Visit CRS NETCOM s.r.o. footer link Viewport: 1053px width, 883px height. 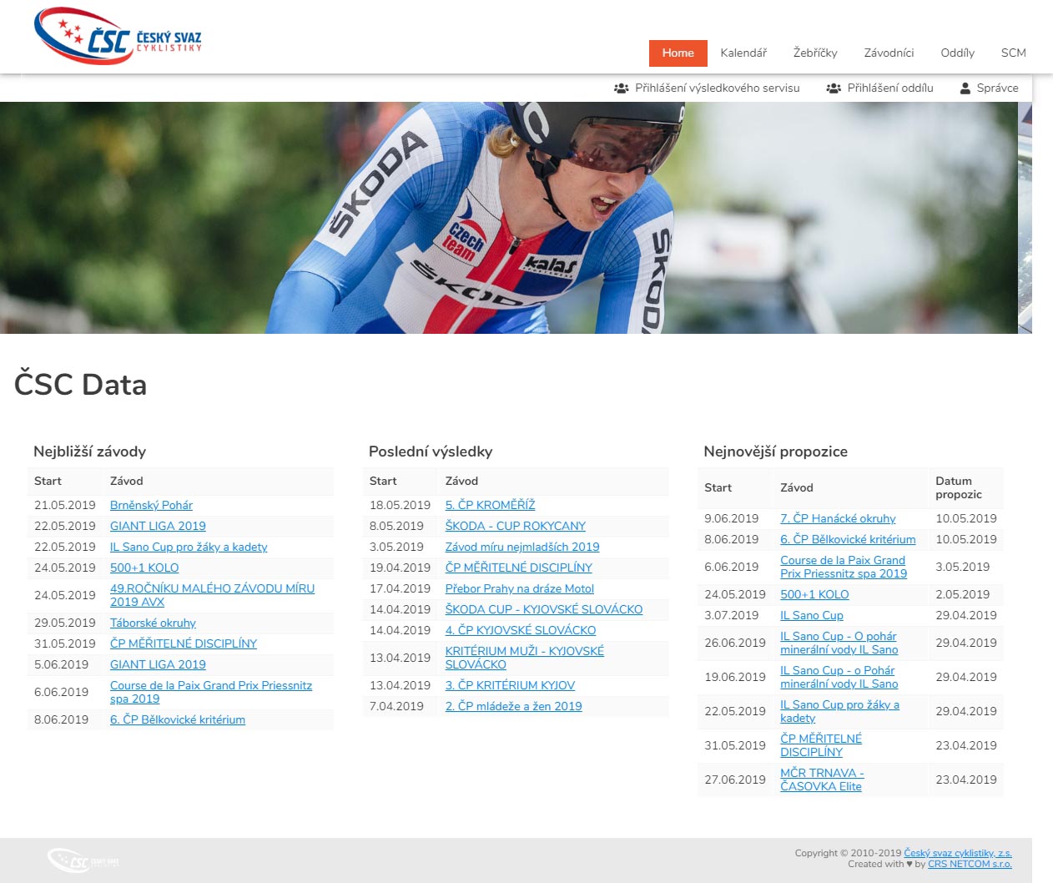[970, 864]
